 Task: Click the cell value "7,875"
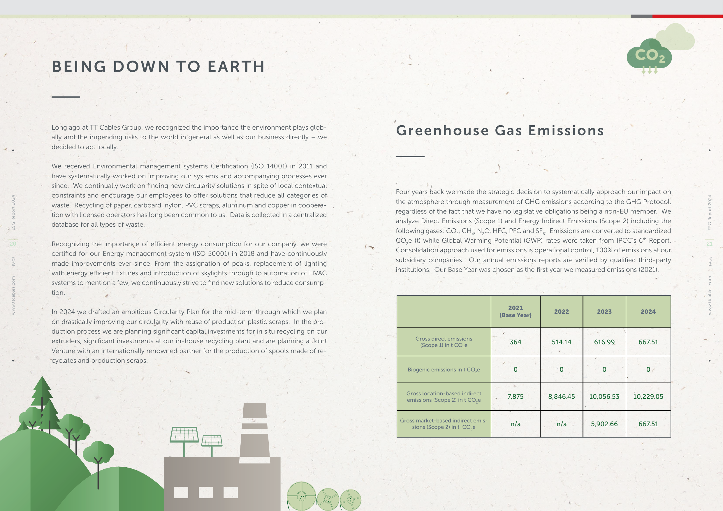click(x=515, y=397)
